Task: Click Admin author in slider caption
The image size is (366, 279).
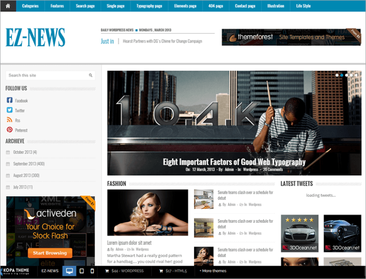Action: point(229,169)
